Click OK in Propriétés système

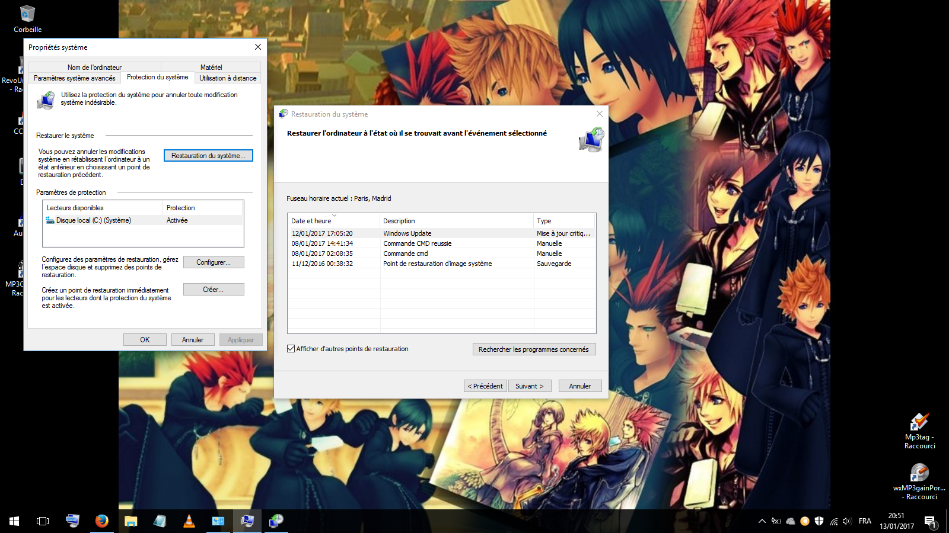coord(145,340)
